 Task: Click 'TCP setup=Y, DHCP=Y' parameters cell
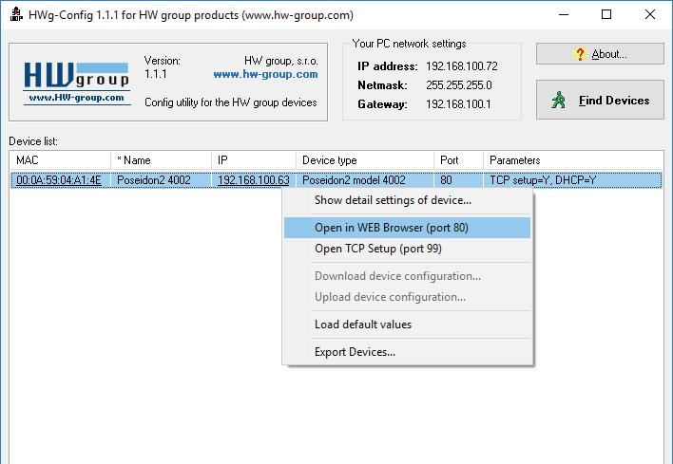tap(543, 180)
